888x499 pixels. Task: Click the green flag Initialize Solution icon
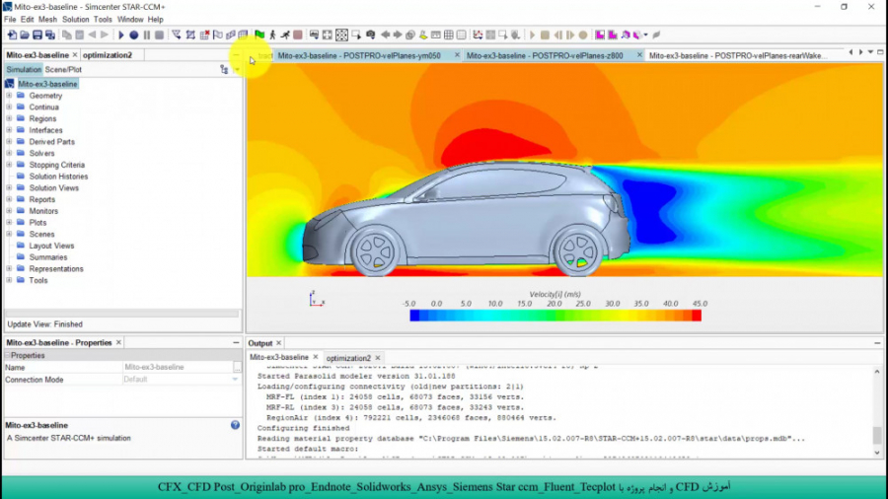(x=259, y=36)
